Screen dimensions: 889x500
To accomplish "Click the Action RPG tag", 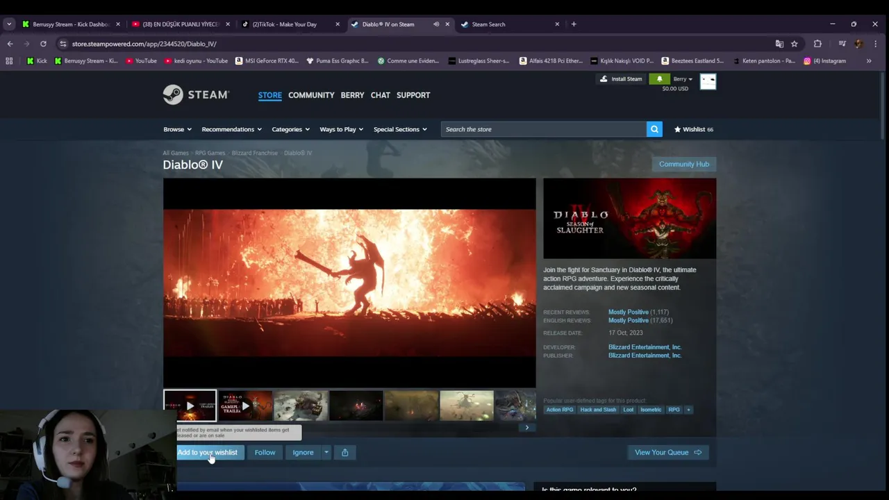I will (x=560, y=410).
